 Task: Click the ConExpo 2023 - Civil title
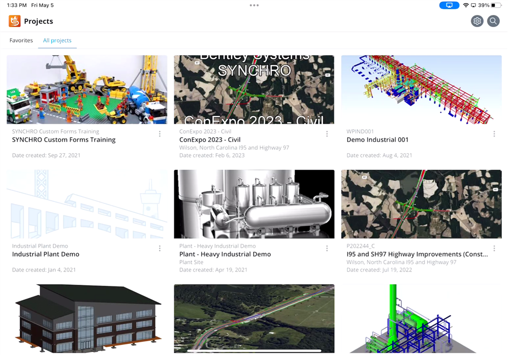point(210,140)
